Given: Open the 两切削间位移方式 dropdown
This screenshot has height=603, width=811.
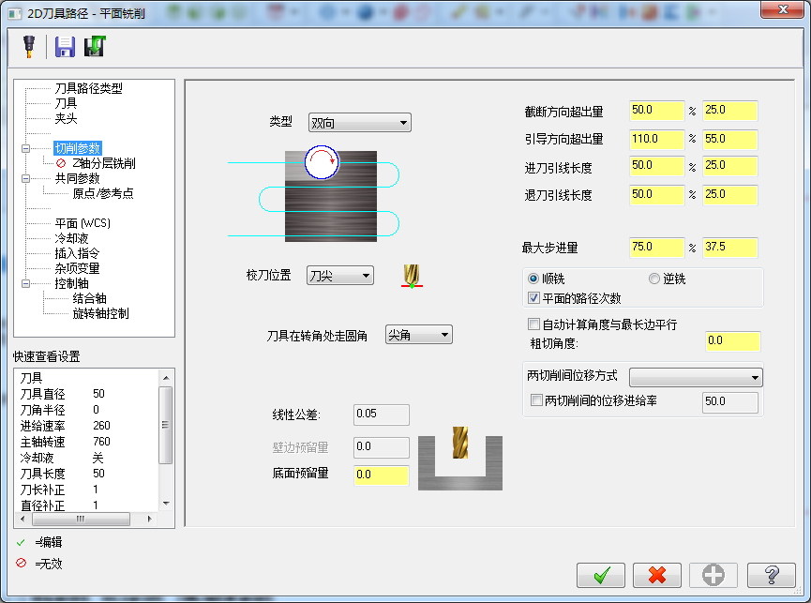Looking at the screenshot, I should tap(696, 377).
